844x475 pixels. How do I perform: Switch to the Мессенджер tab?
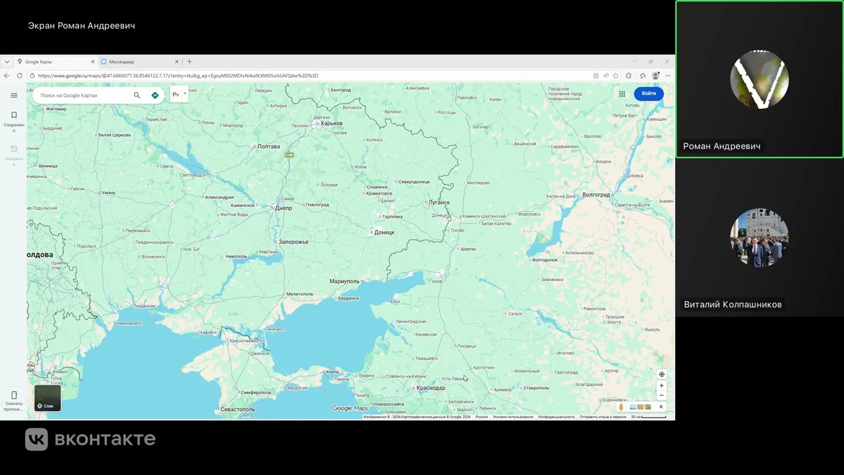coord(140,61)
